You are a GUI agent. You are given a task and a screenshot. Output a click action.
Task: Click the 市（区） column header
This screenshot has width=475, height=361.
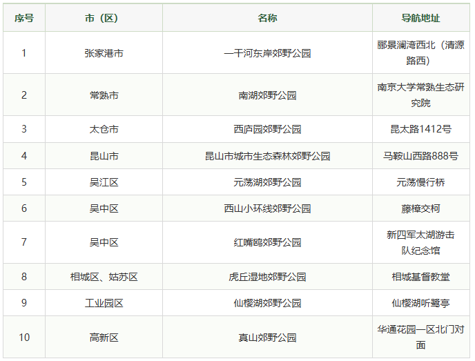[104, 18]
